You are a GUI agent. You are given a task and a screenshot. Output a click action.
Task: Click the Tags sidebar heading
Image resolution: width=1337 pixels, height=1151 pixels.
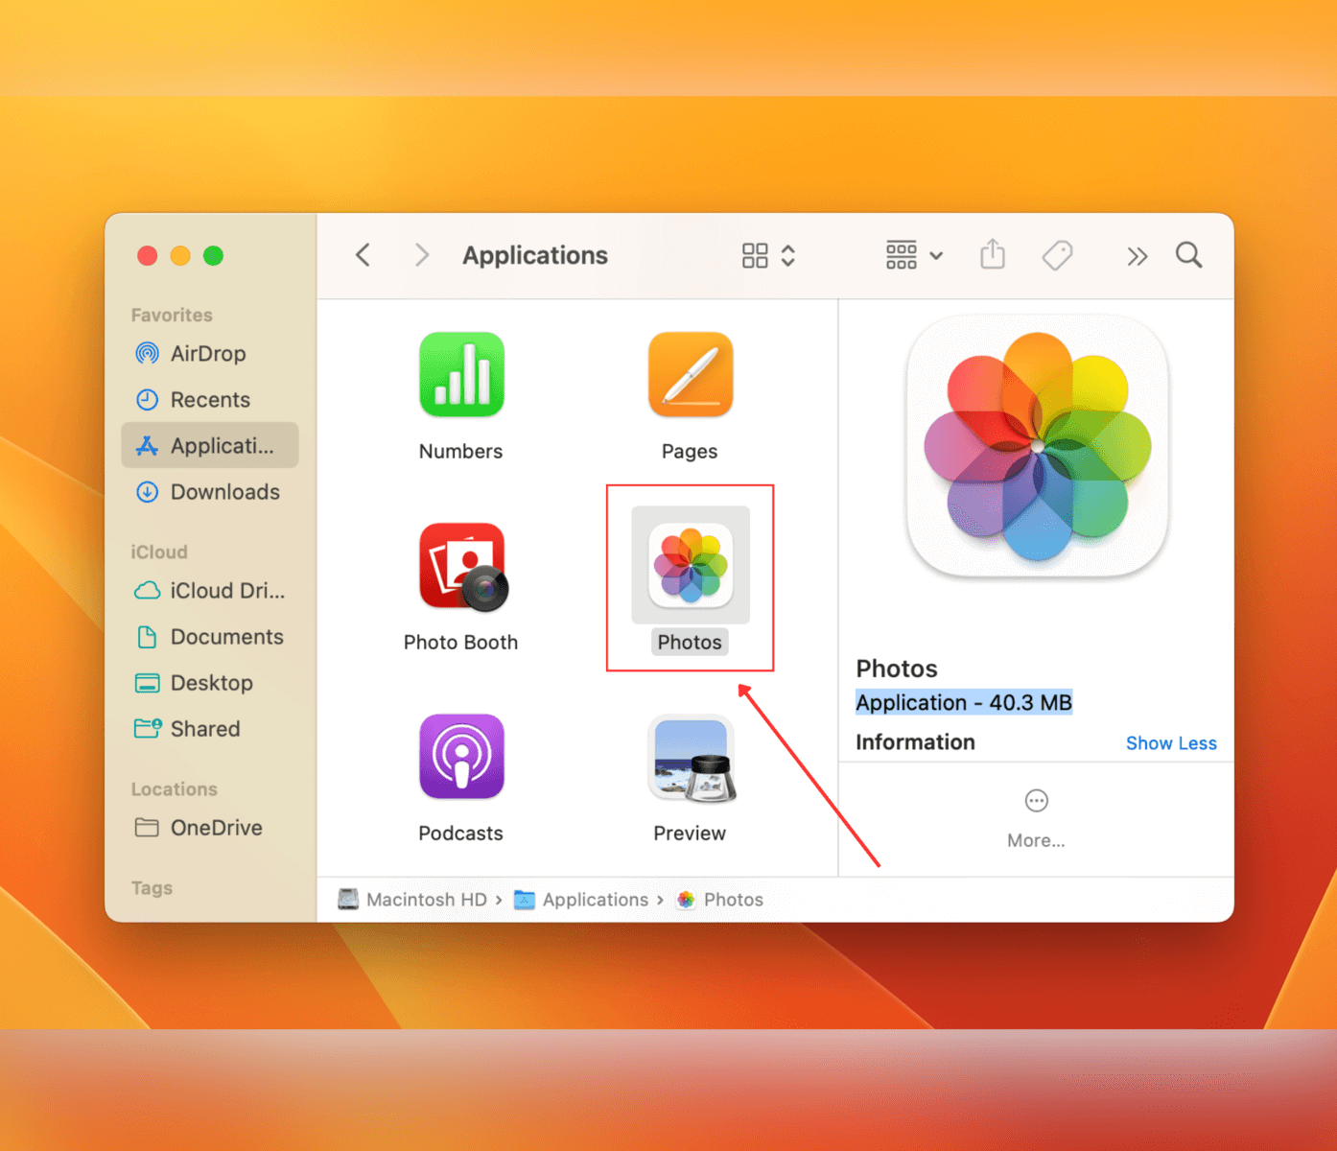tap(152, 888)
